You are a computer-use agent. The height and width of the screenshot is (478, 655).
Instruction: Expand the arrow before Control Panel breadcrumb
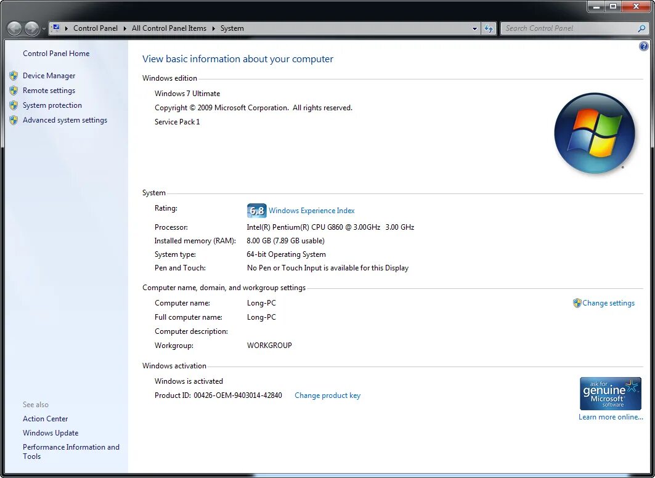pyautogui.click(x=67, y=28)
